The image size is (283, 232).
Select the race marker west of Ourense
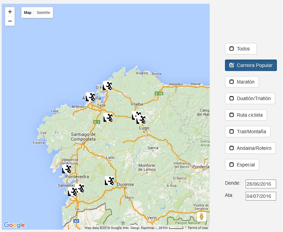[109, 181]
